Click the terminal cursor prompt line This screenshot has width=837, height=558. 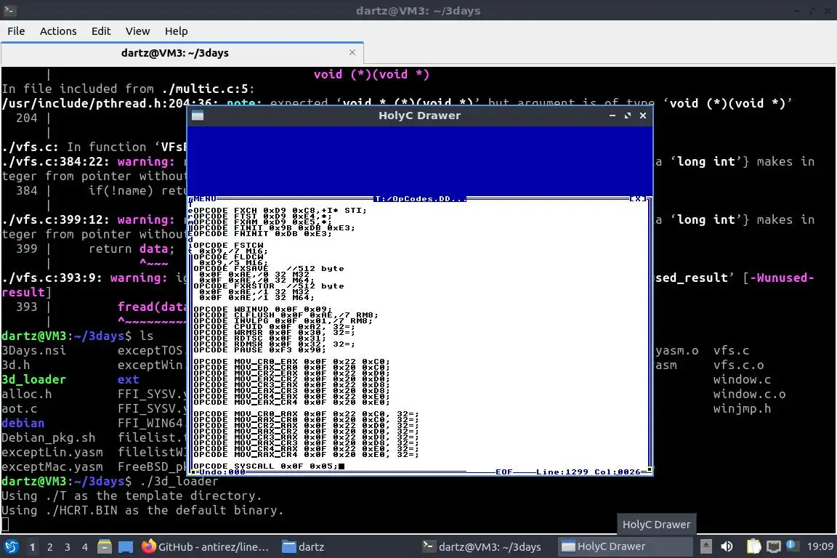tap(5, 525)
